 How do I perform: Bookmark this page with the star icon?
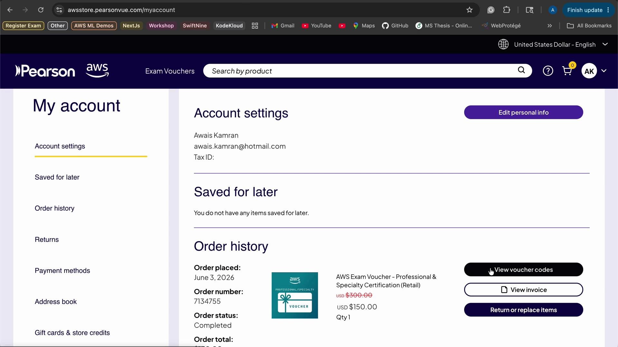click(x=469, y=10)
